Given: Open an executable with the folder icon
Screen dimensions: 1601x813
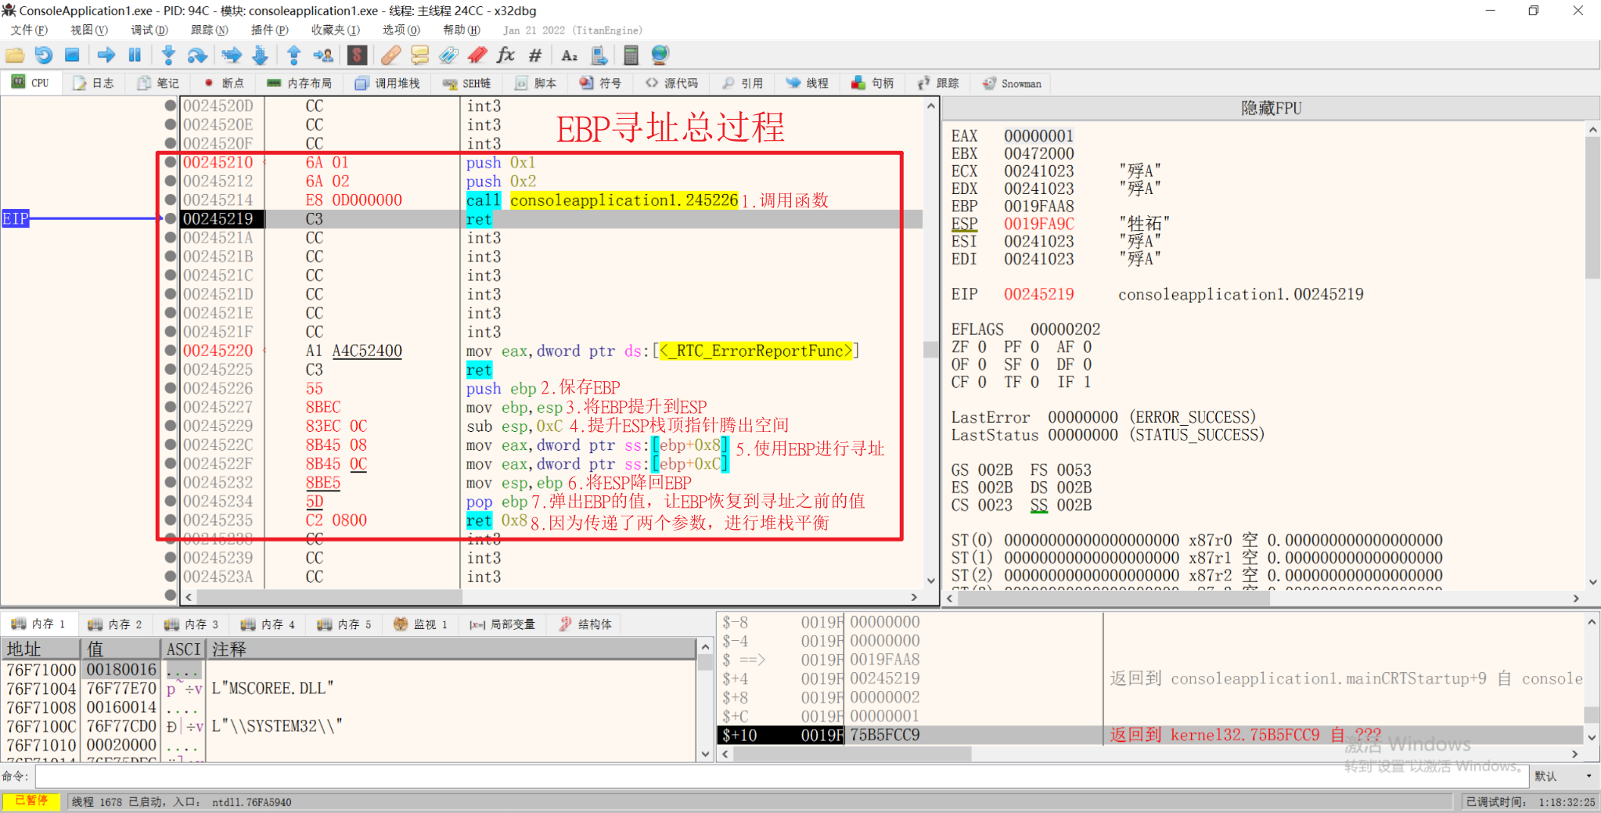Looking at the screenshot, I should pos(14,55).
